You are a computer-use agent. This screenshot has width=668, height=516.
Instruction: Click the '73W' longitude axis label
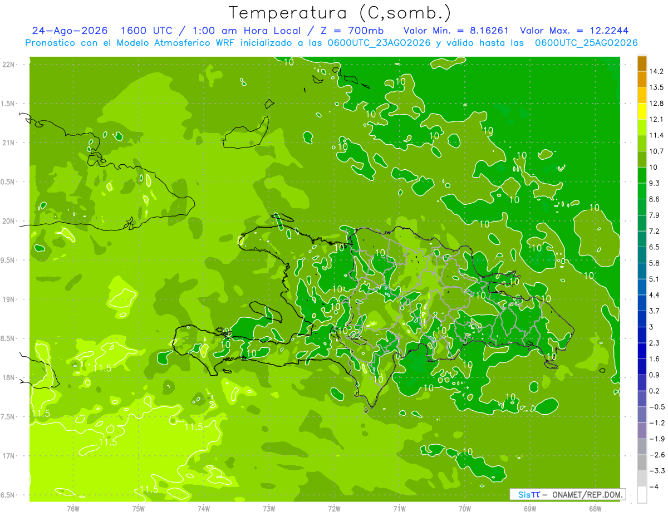click(269, 508)
